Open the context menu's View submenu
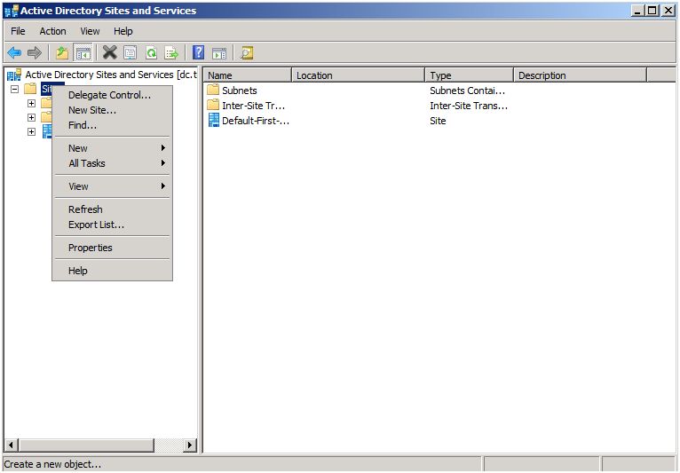680x473 pixels. click(x=112, y=186)
